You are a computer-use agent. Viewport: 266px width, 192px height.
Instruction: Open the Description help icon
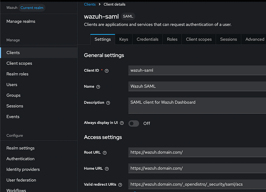(108, 103)
